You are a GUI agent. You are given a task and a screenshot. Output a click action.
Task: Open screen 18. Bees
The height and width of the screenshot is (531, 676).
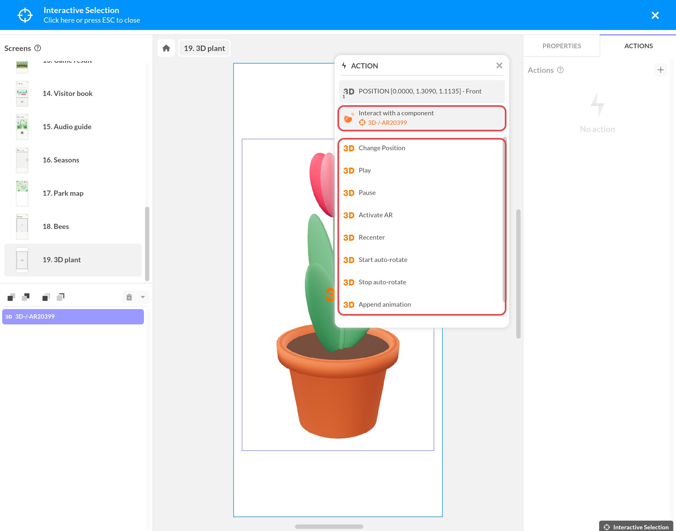(73, 227)
